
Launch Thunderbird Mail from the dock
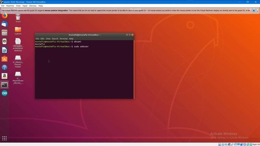4,24
